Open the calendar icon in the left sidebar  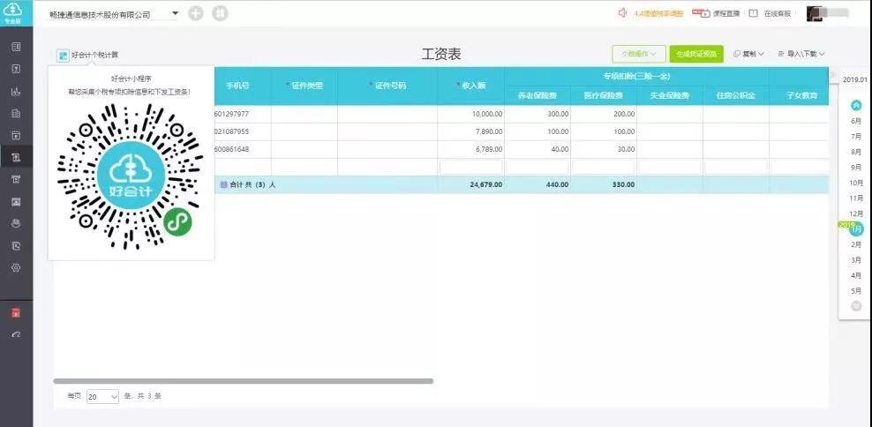click(x=16, y=135)
